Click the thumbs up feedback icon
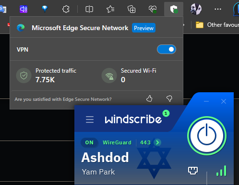Viewport: 239px width, 185px height. [149, 98]
